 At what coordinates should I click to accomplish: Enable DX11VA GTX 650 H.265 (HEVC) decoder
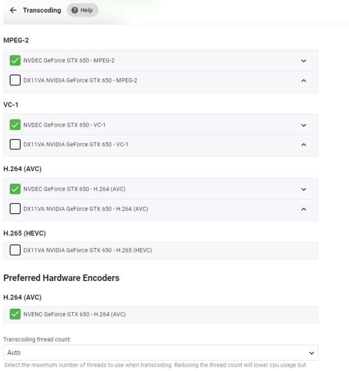coord(15,250)
